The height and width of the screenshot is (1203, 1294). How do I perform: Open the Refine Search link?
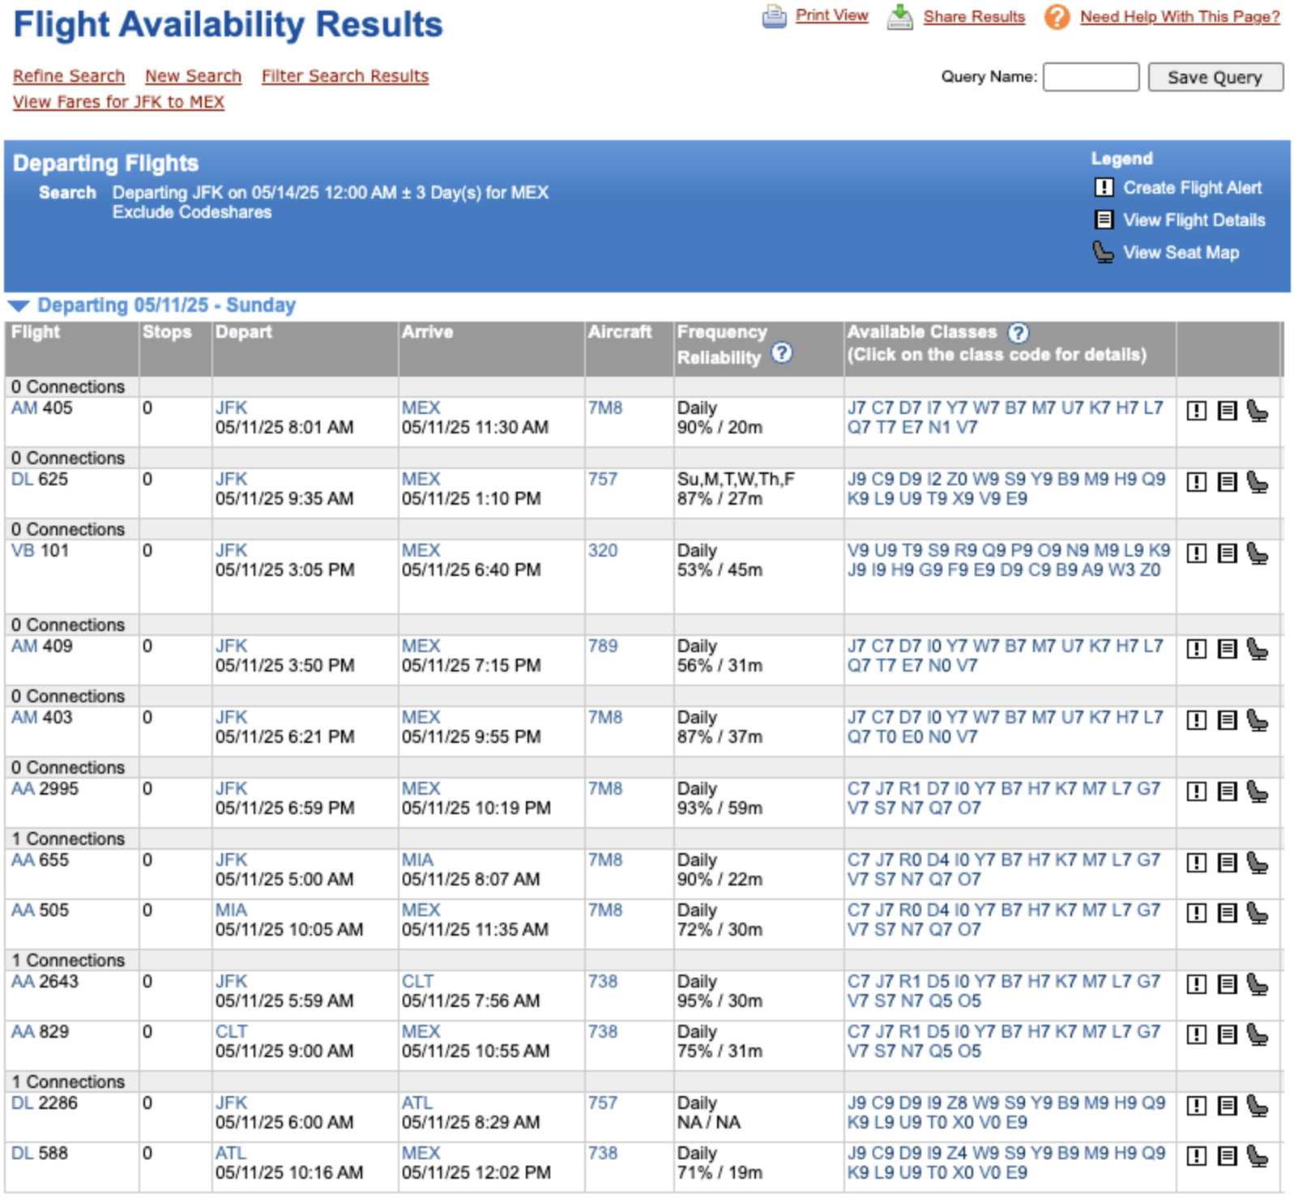click(x=69, y=76)
